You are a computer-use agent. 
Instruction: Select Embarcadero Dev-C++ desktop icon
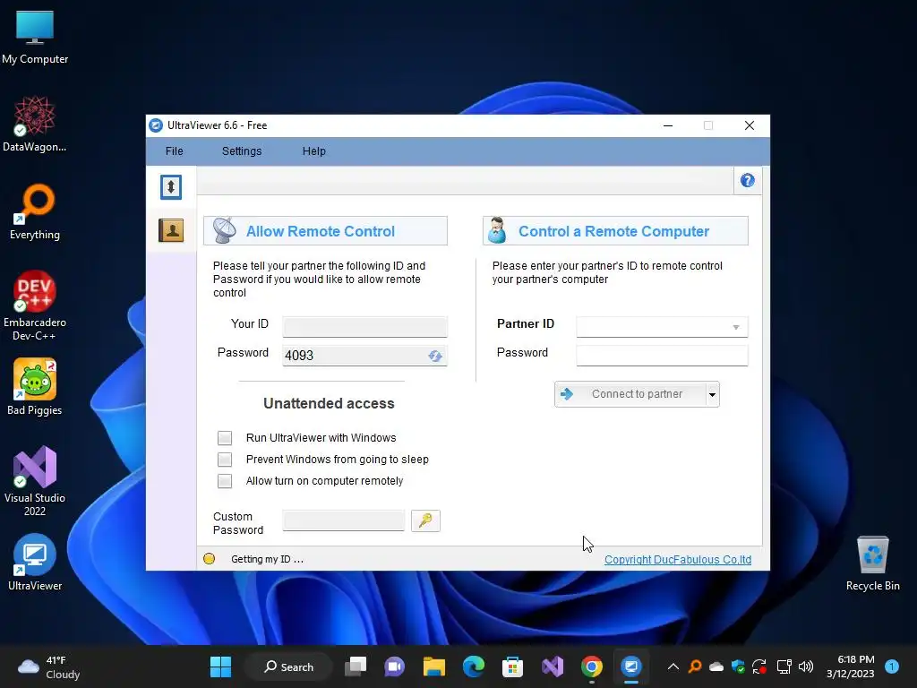pos(35,305)
